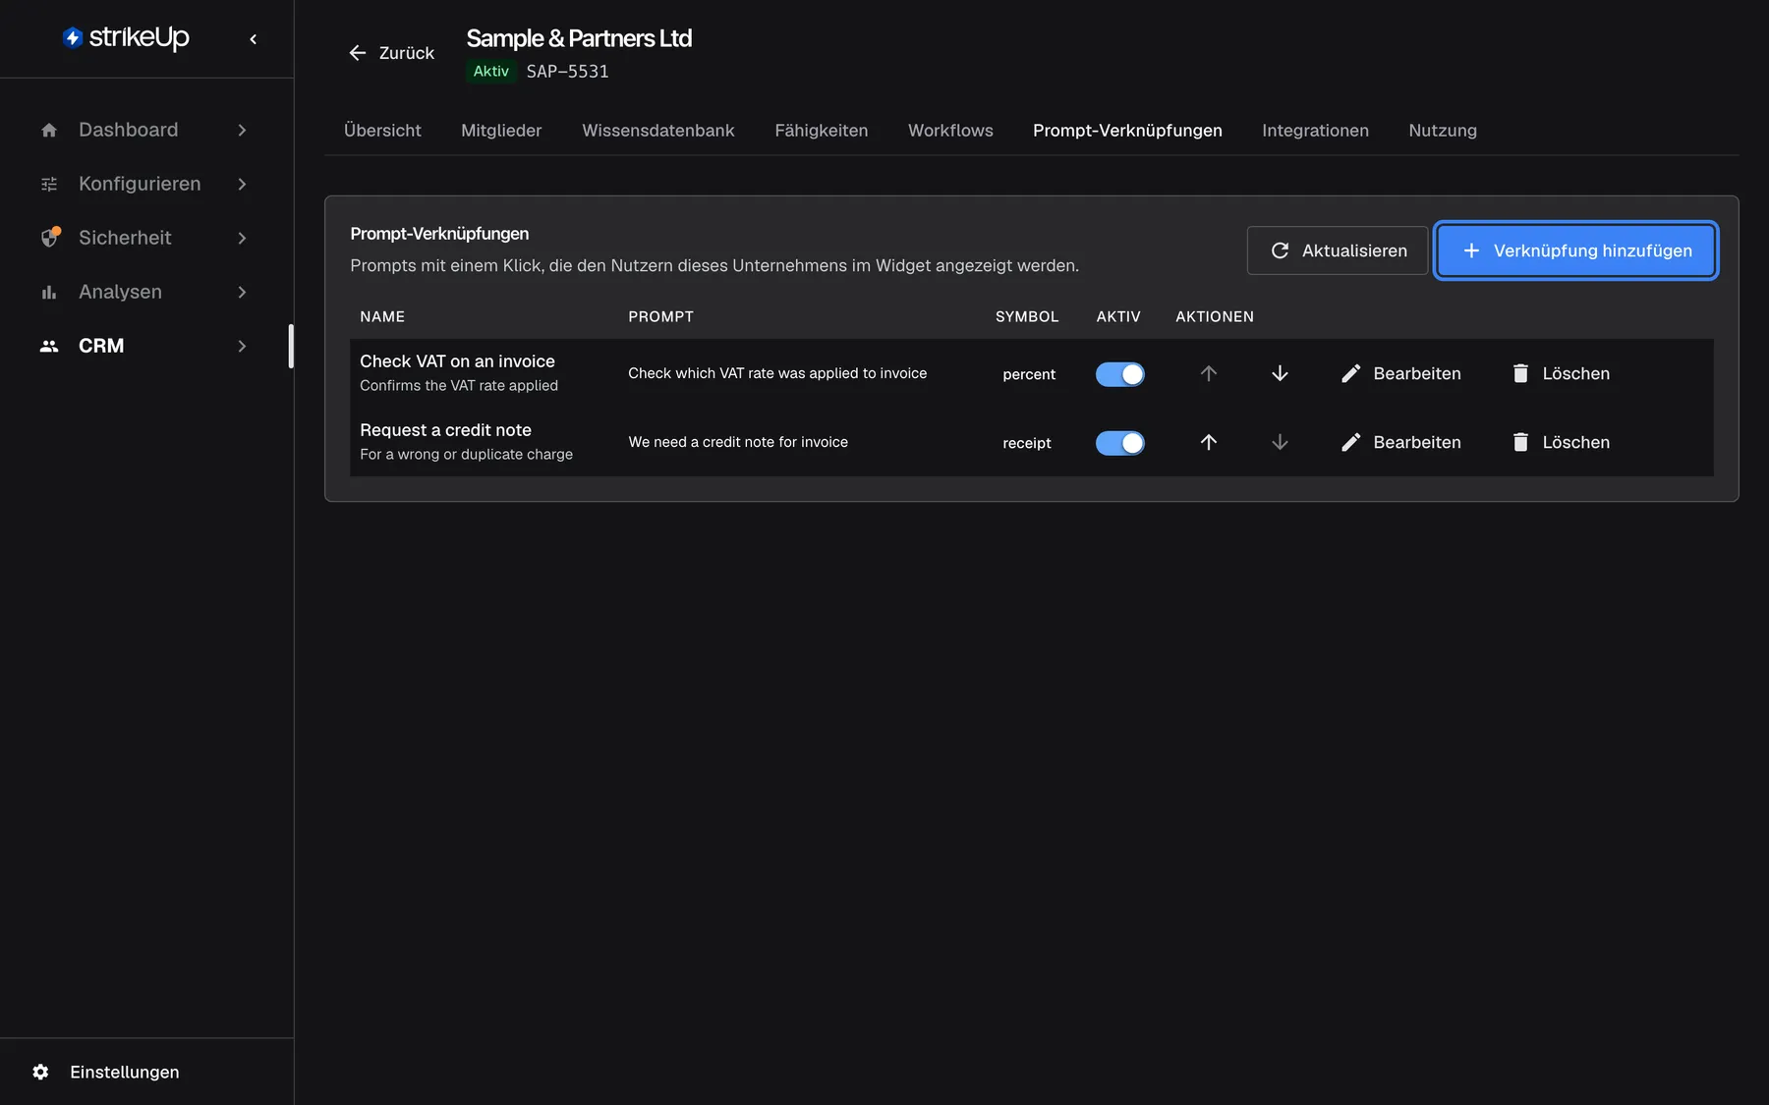
Task: Click the 'Sample & Partners Ltd' heading
Action: click(579, 38)
